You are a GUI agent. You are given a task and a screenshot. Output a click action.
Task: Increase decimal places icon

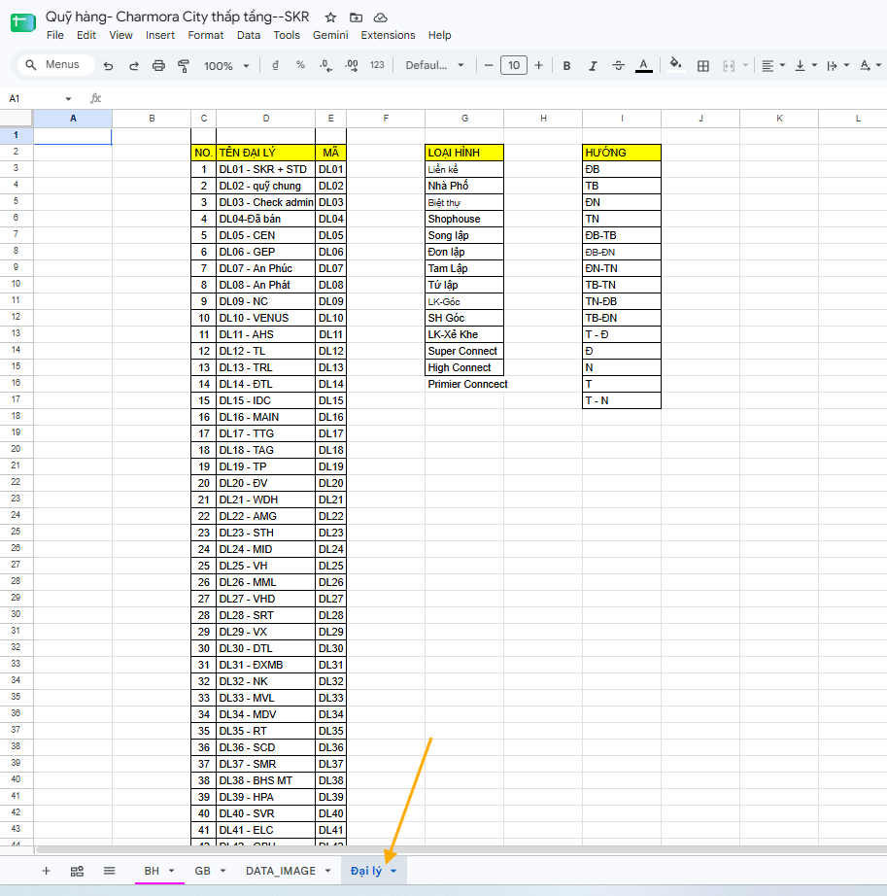click(x=352, y=66)
